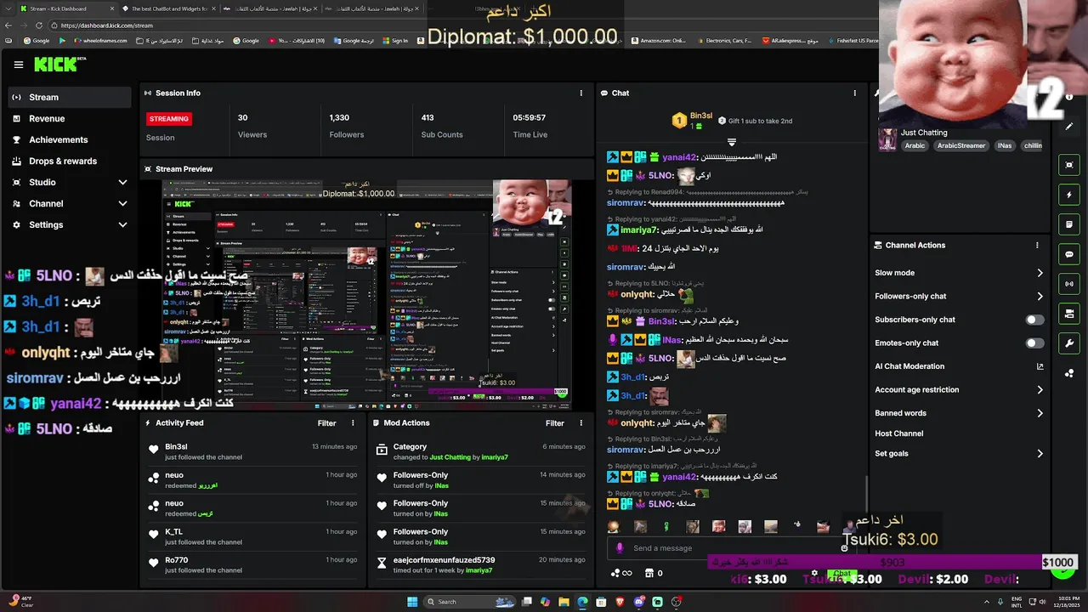This screenshot has height=612, width=1088.
Task: Click imariya7 in Category mod action
Action: [495, 457]
